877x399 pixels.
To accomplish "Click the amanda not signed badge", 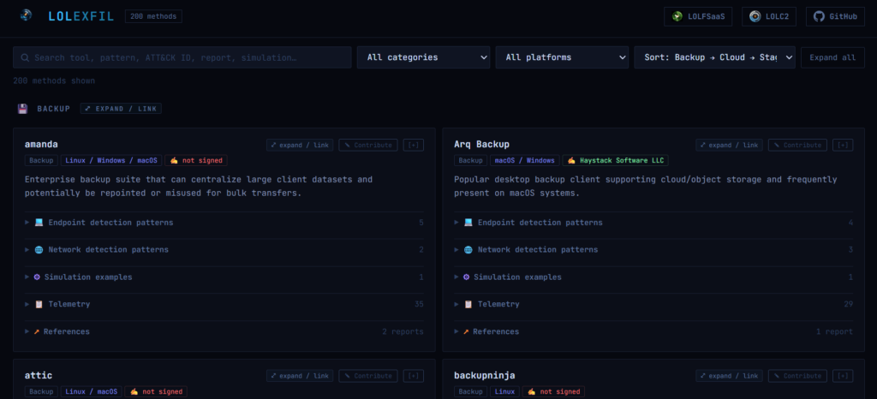I will tap(196, 160).
